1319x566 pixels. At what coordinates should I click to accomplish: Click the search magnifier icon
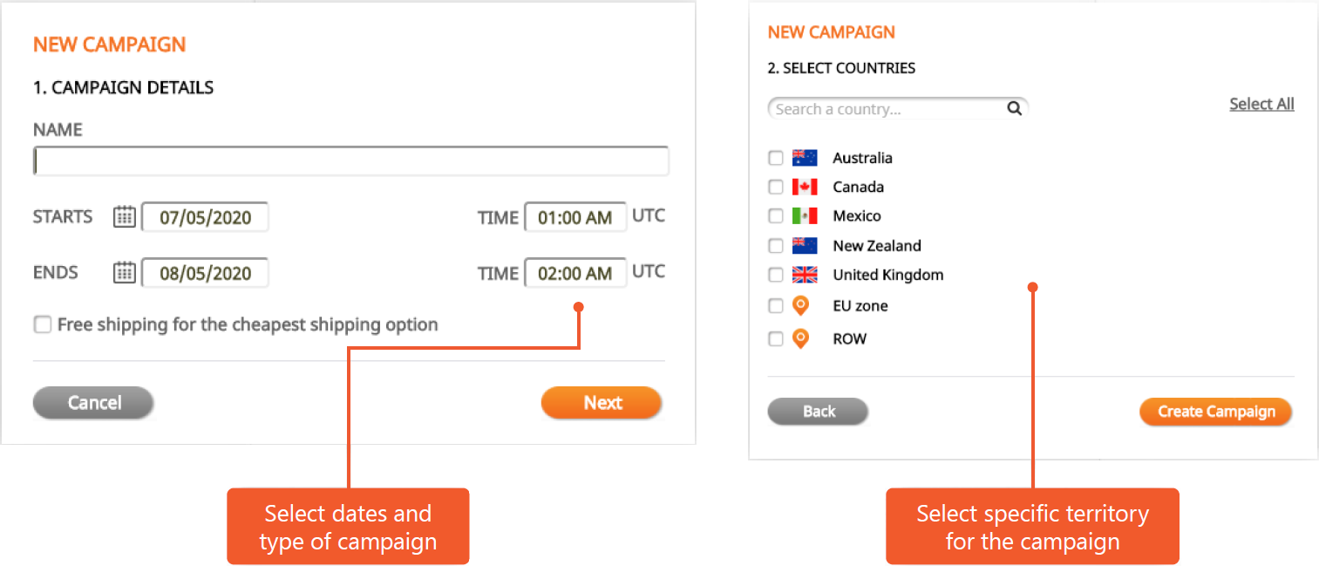(x=1014, y=109)
